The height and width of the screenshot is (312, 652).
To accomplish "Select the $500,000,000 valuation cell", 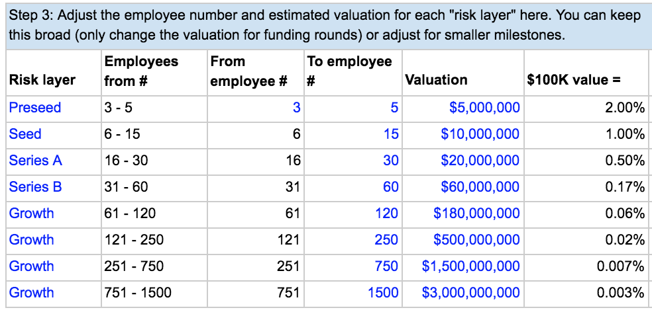I will [x=462, y=240].
